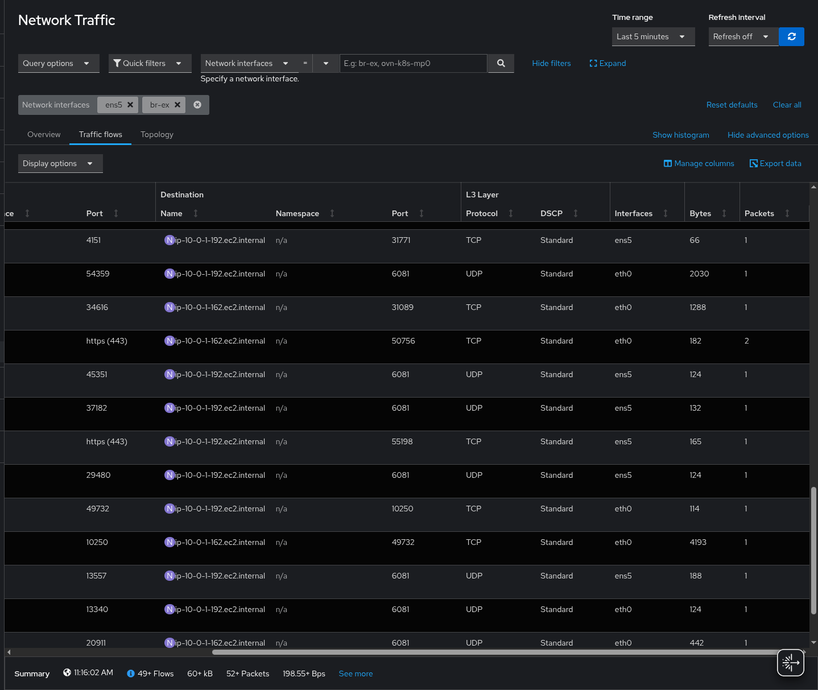This screenshot has width=818, height=690.
Task: Click the magnifier search button
Action: point(501,63)
